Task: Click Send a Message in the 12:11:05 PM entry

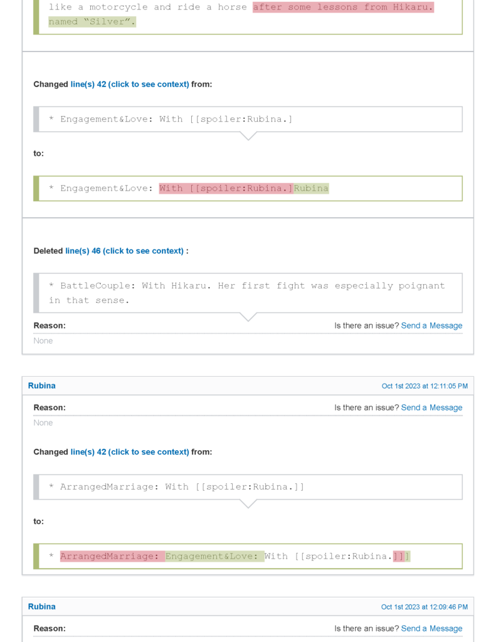Action: 431,408
